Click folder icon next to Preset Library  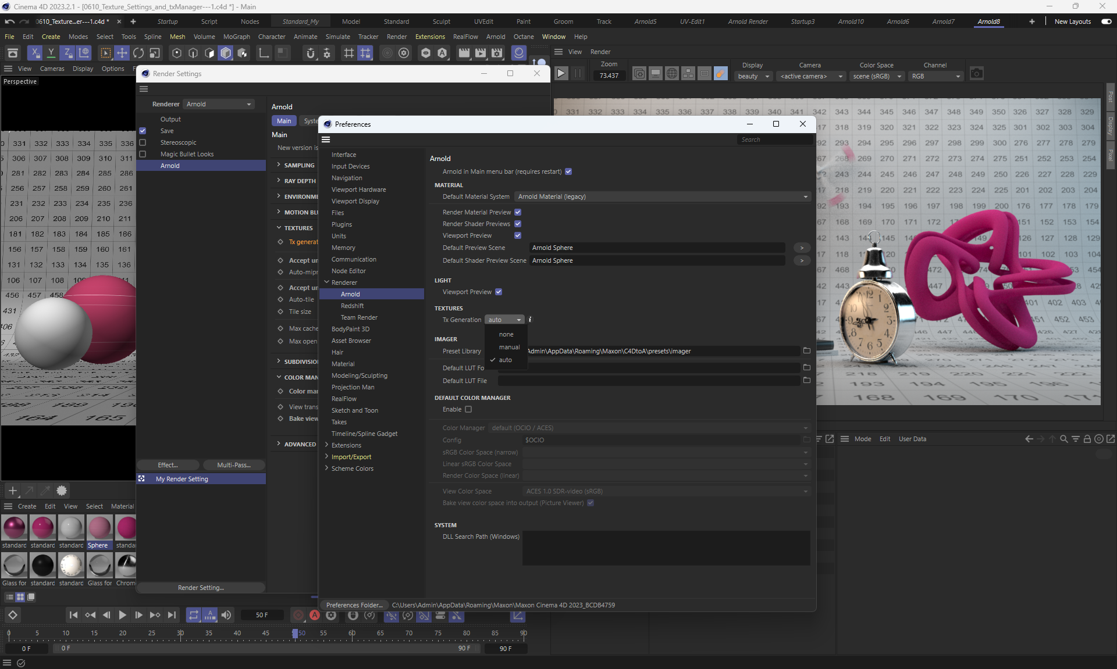806,351
